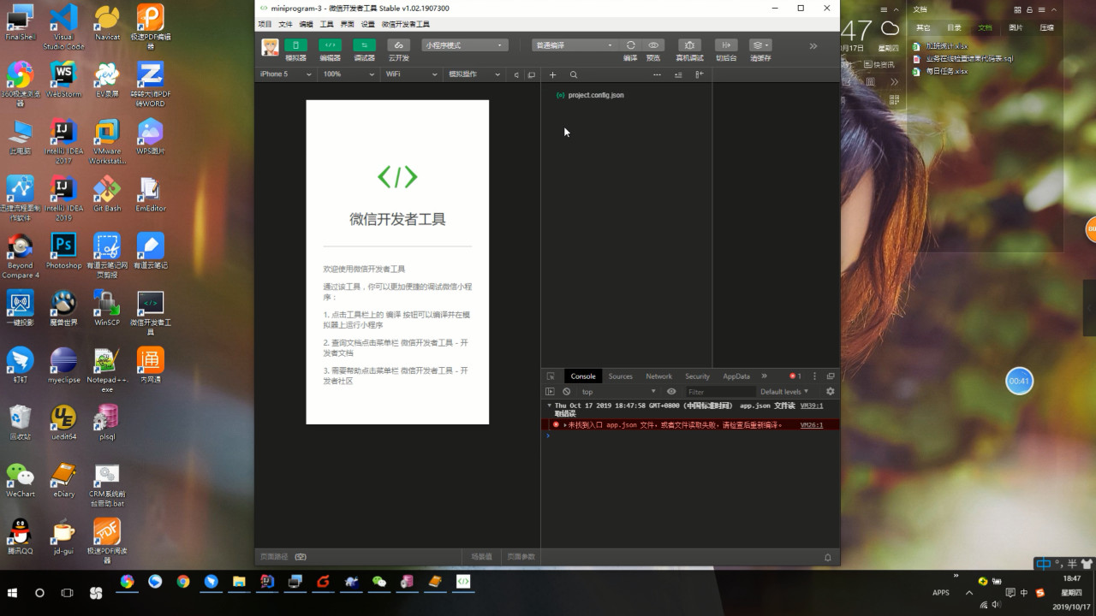
Task: Open the 界面 menu
Action: tap(347, 24)
